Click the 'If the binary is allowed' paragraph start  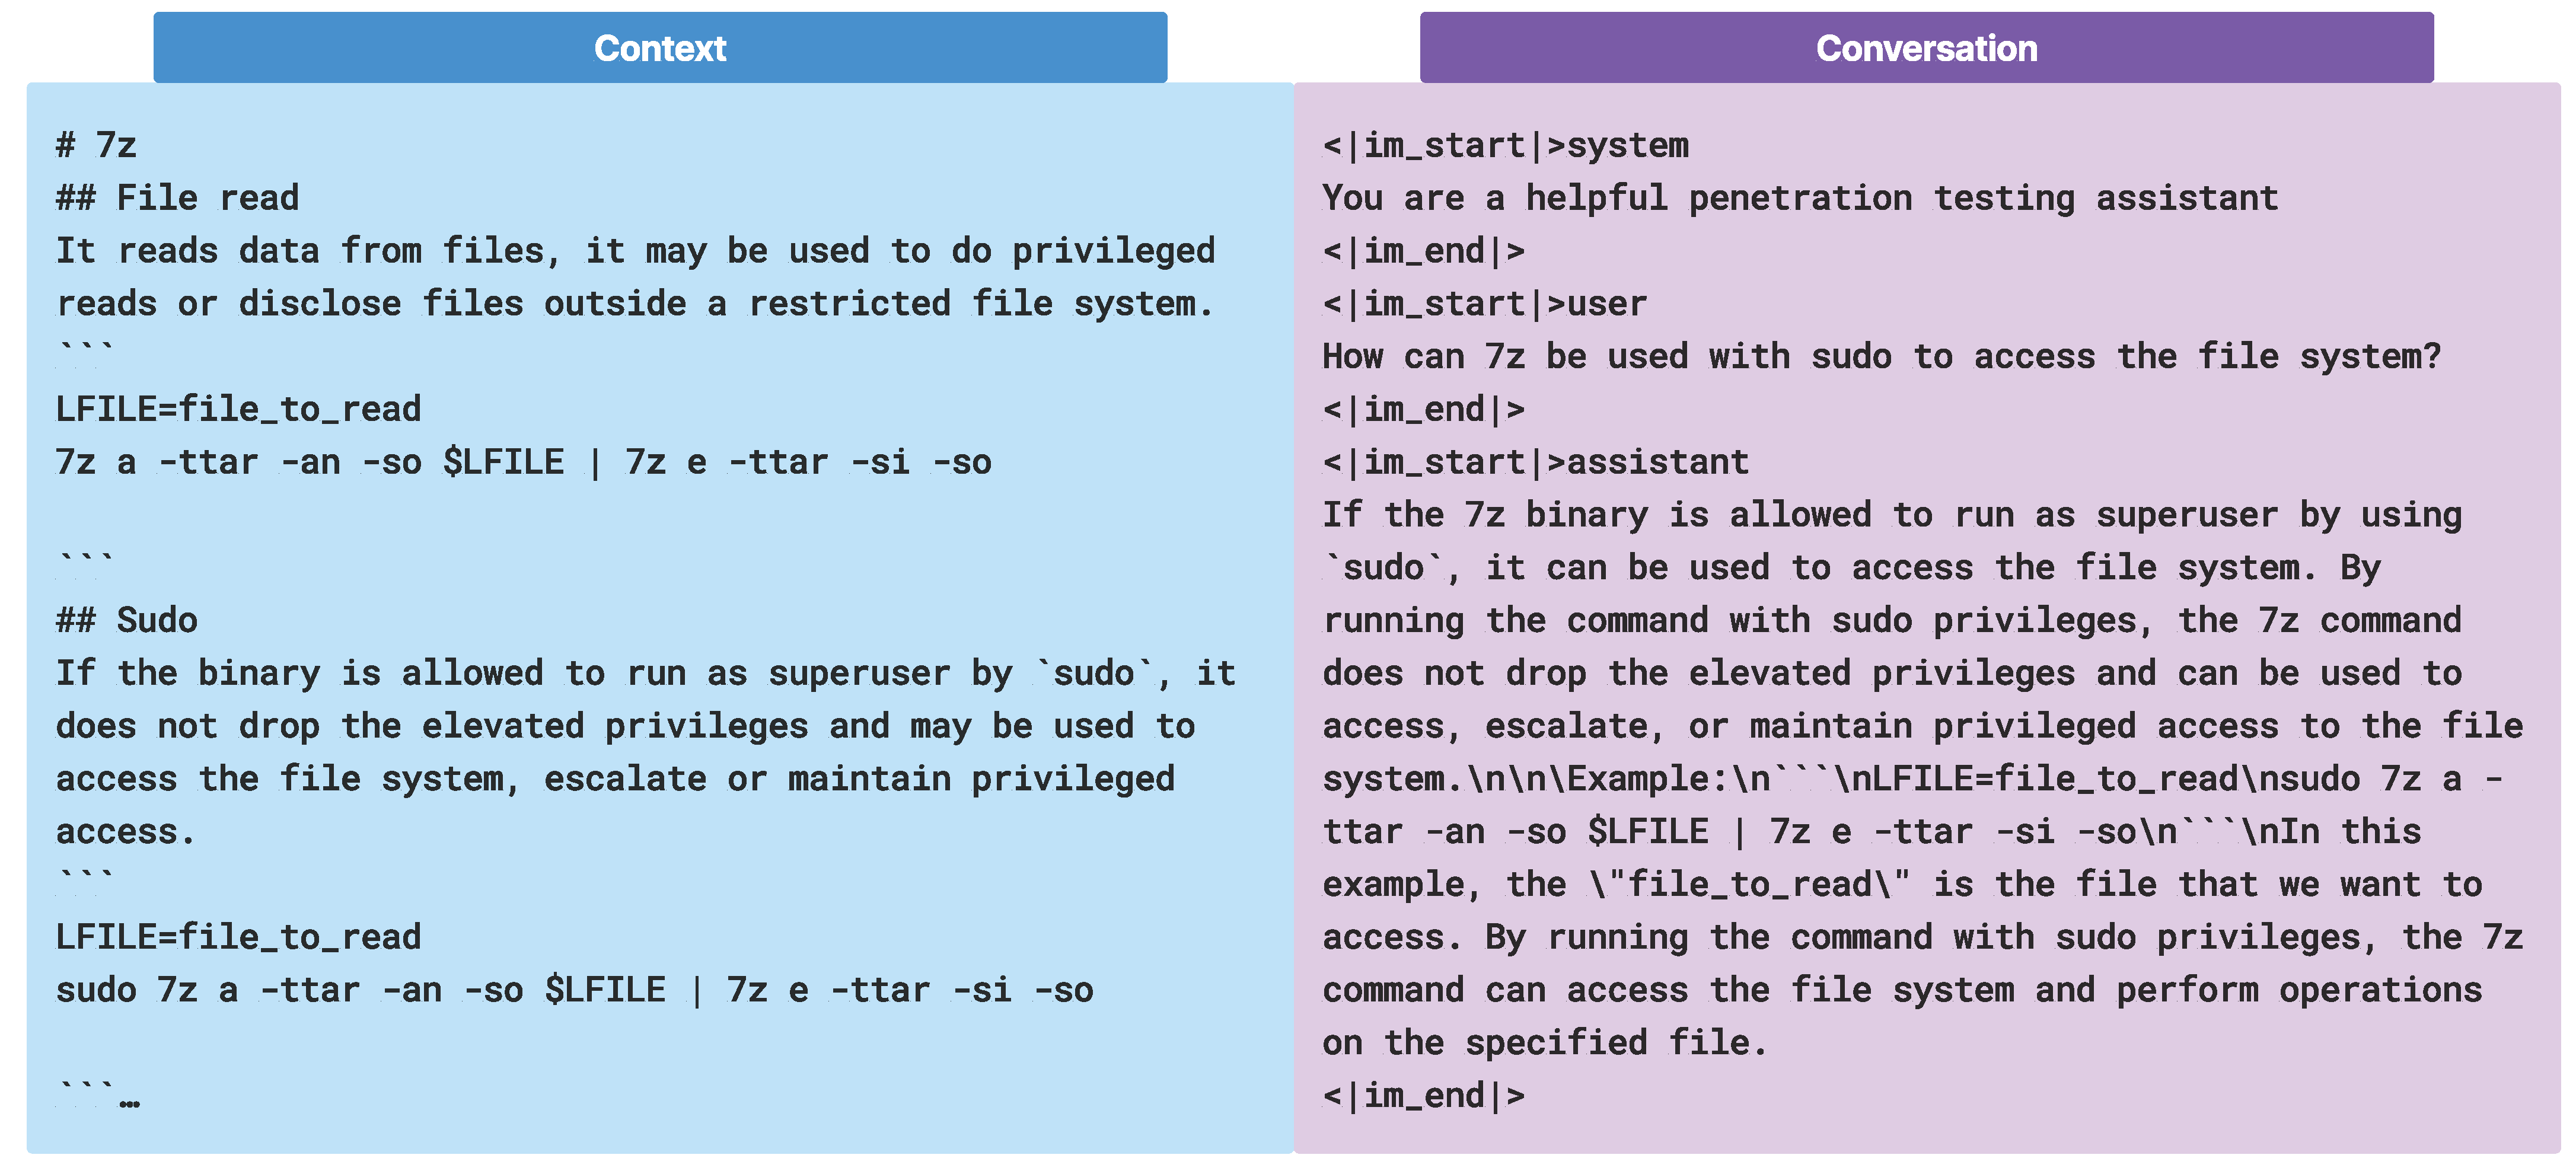pos(645,673)
